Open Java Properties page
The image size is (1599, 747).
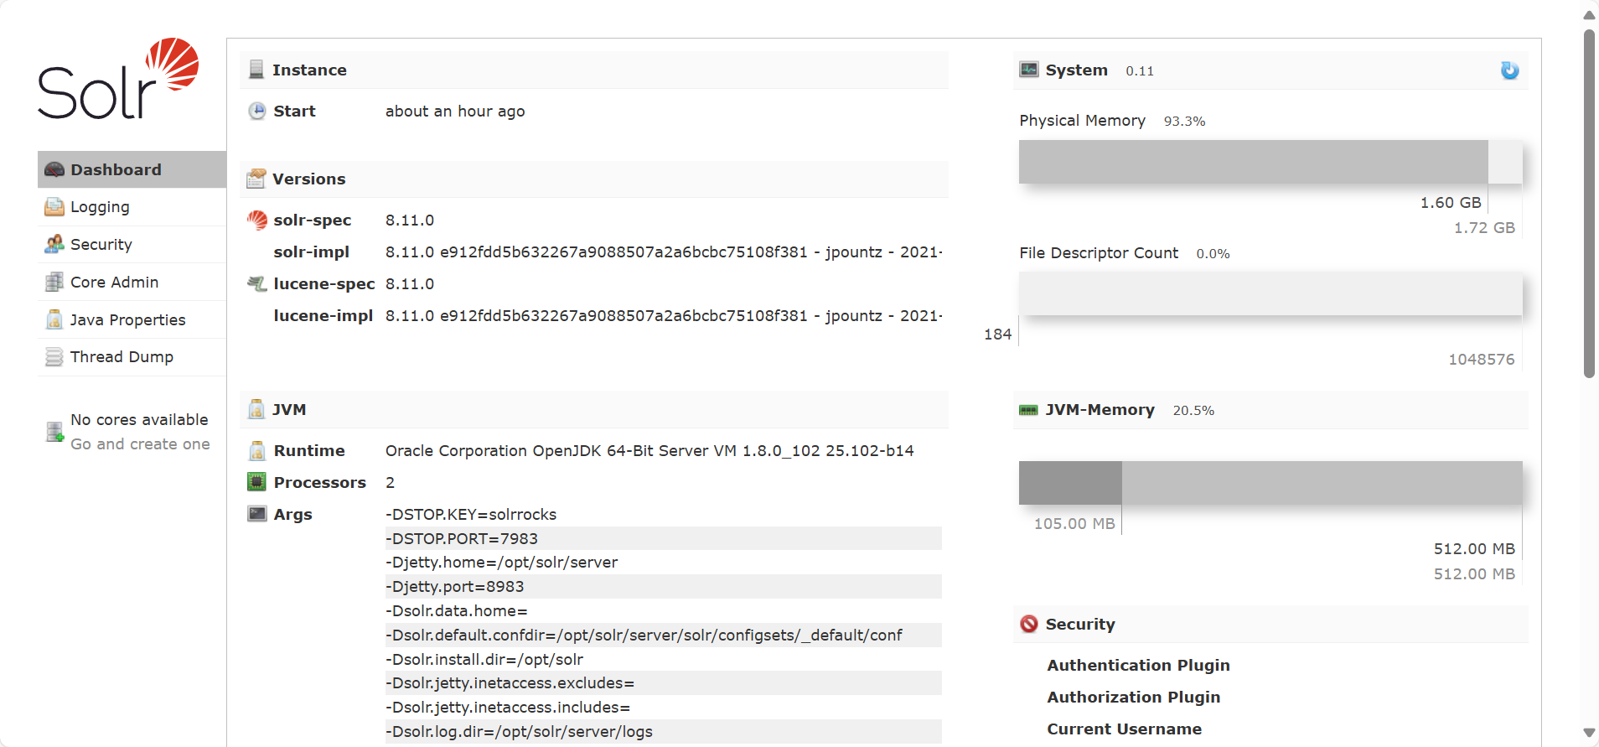(x=132, y=319)
